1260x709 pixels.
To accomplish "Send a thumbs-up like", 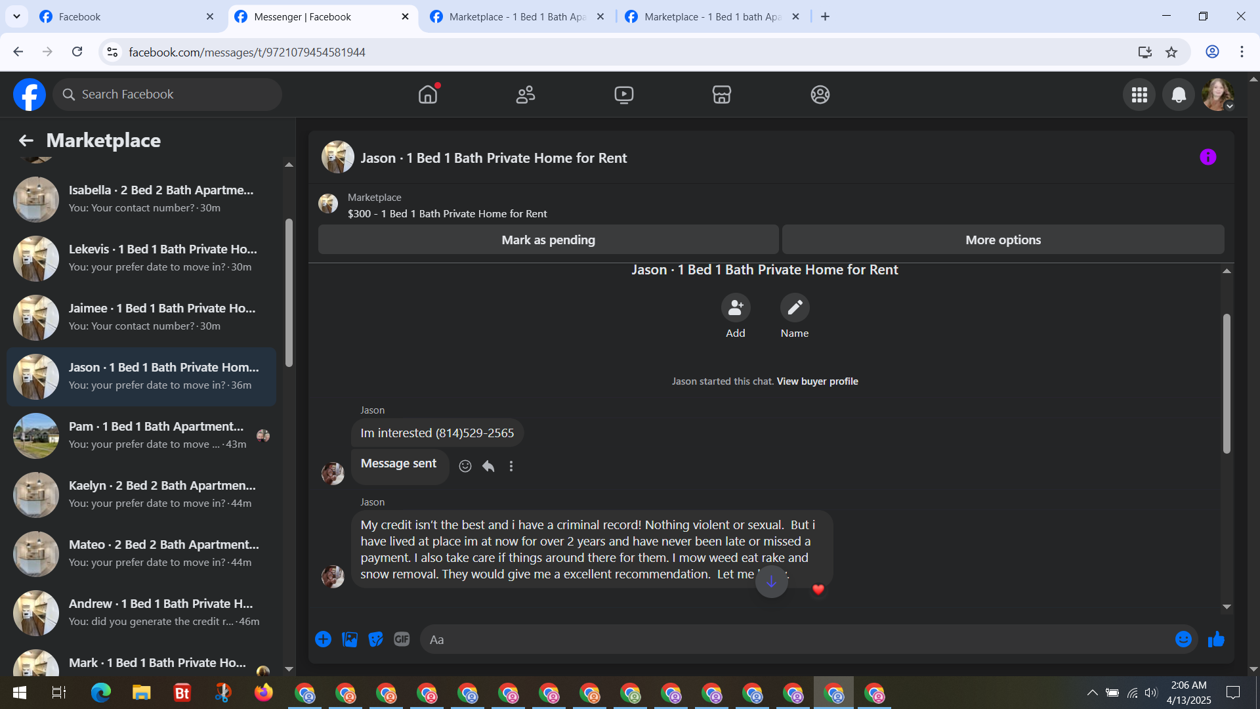I will click(x=1216, y=639).
